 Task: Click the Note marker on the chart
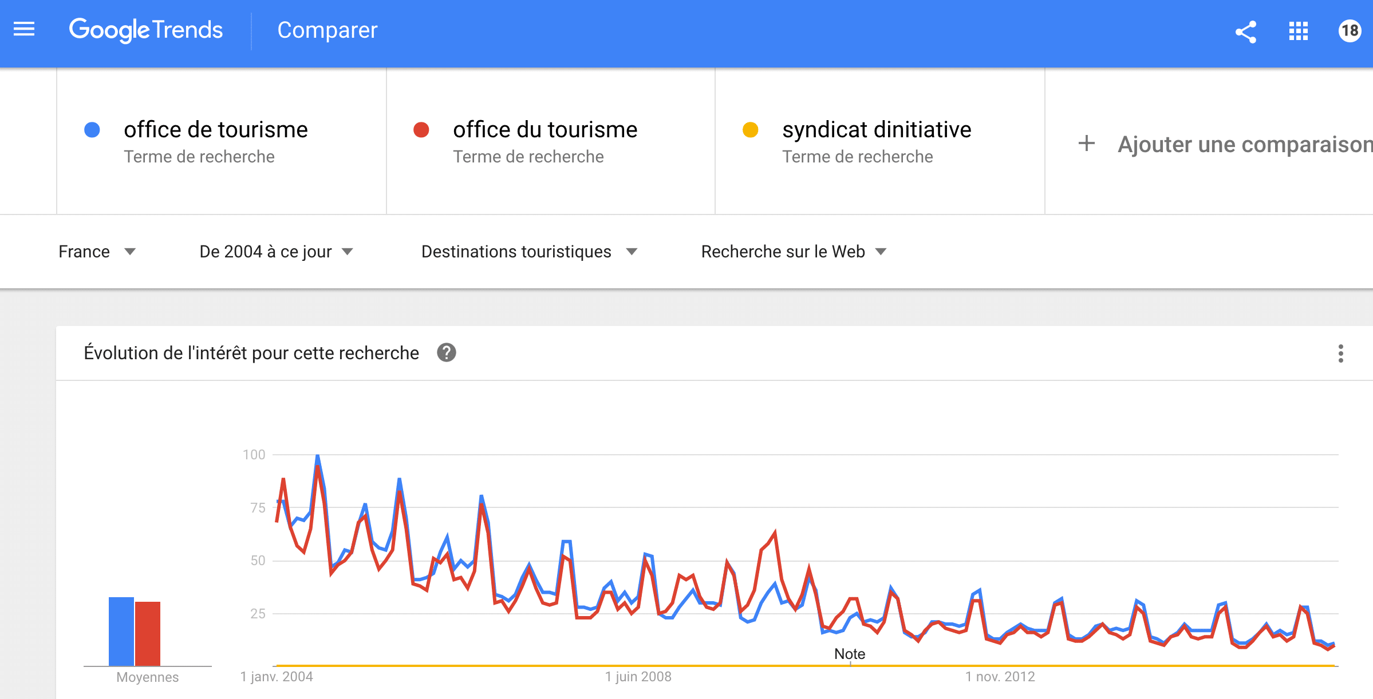coord(850,654)
